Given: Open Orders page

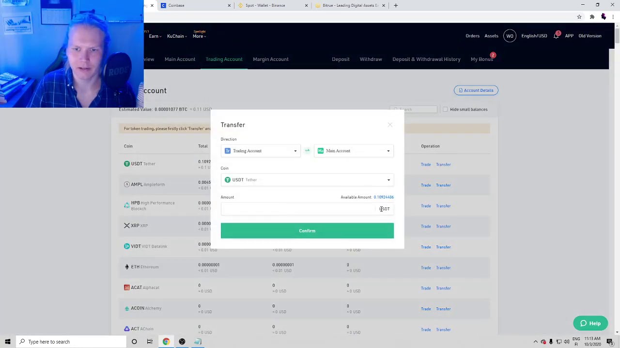Looking at the screenshot, I should point(472,36).
